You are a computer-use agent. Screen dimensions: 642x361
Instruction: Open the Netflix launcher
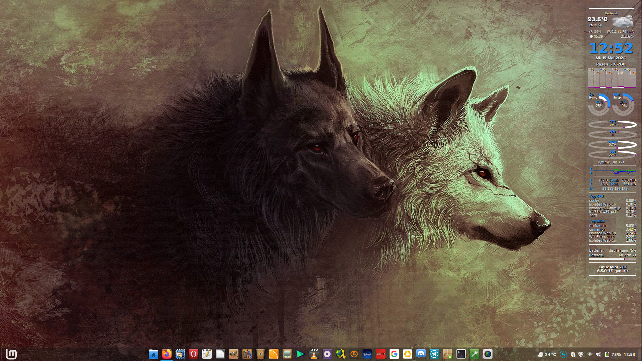click(x=381, y=354)
